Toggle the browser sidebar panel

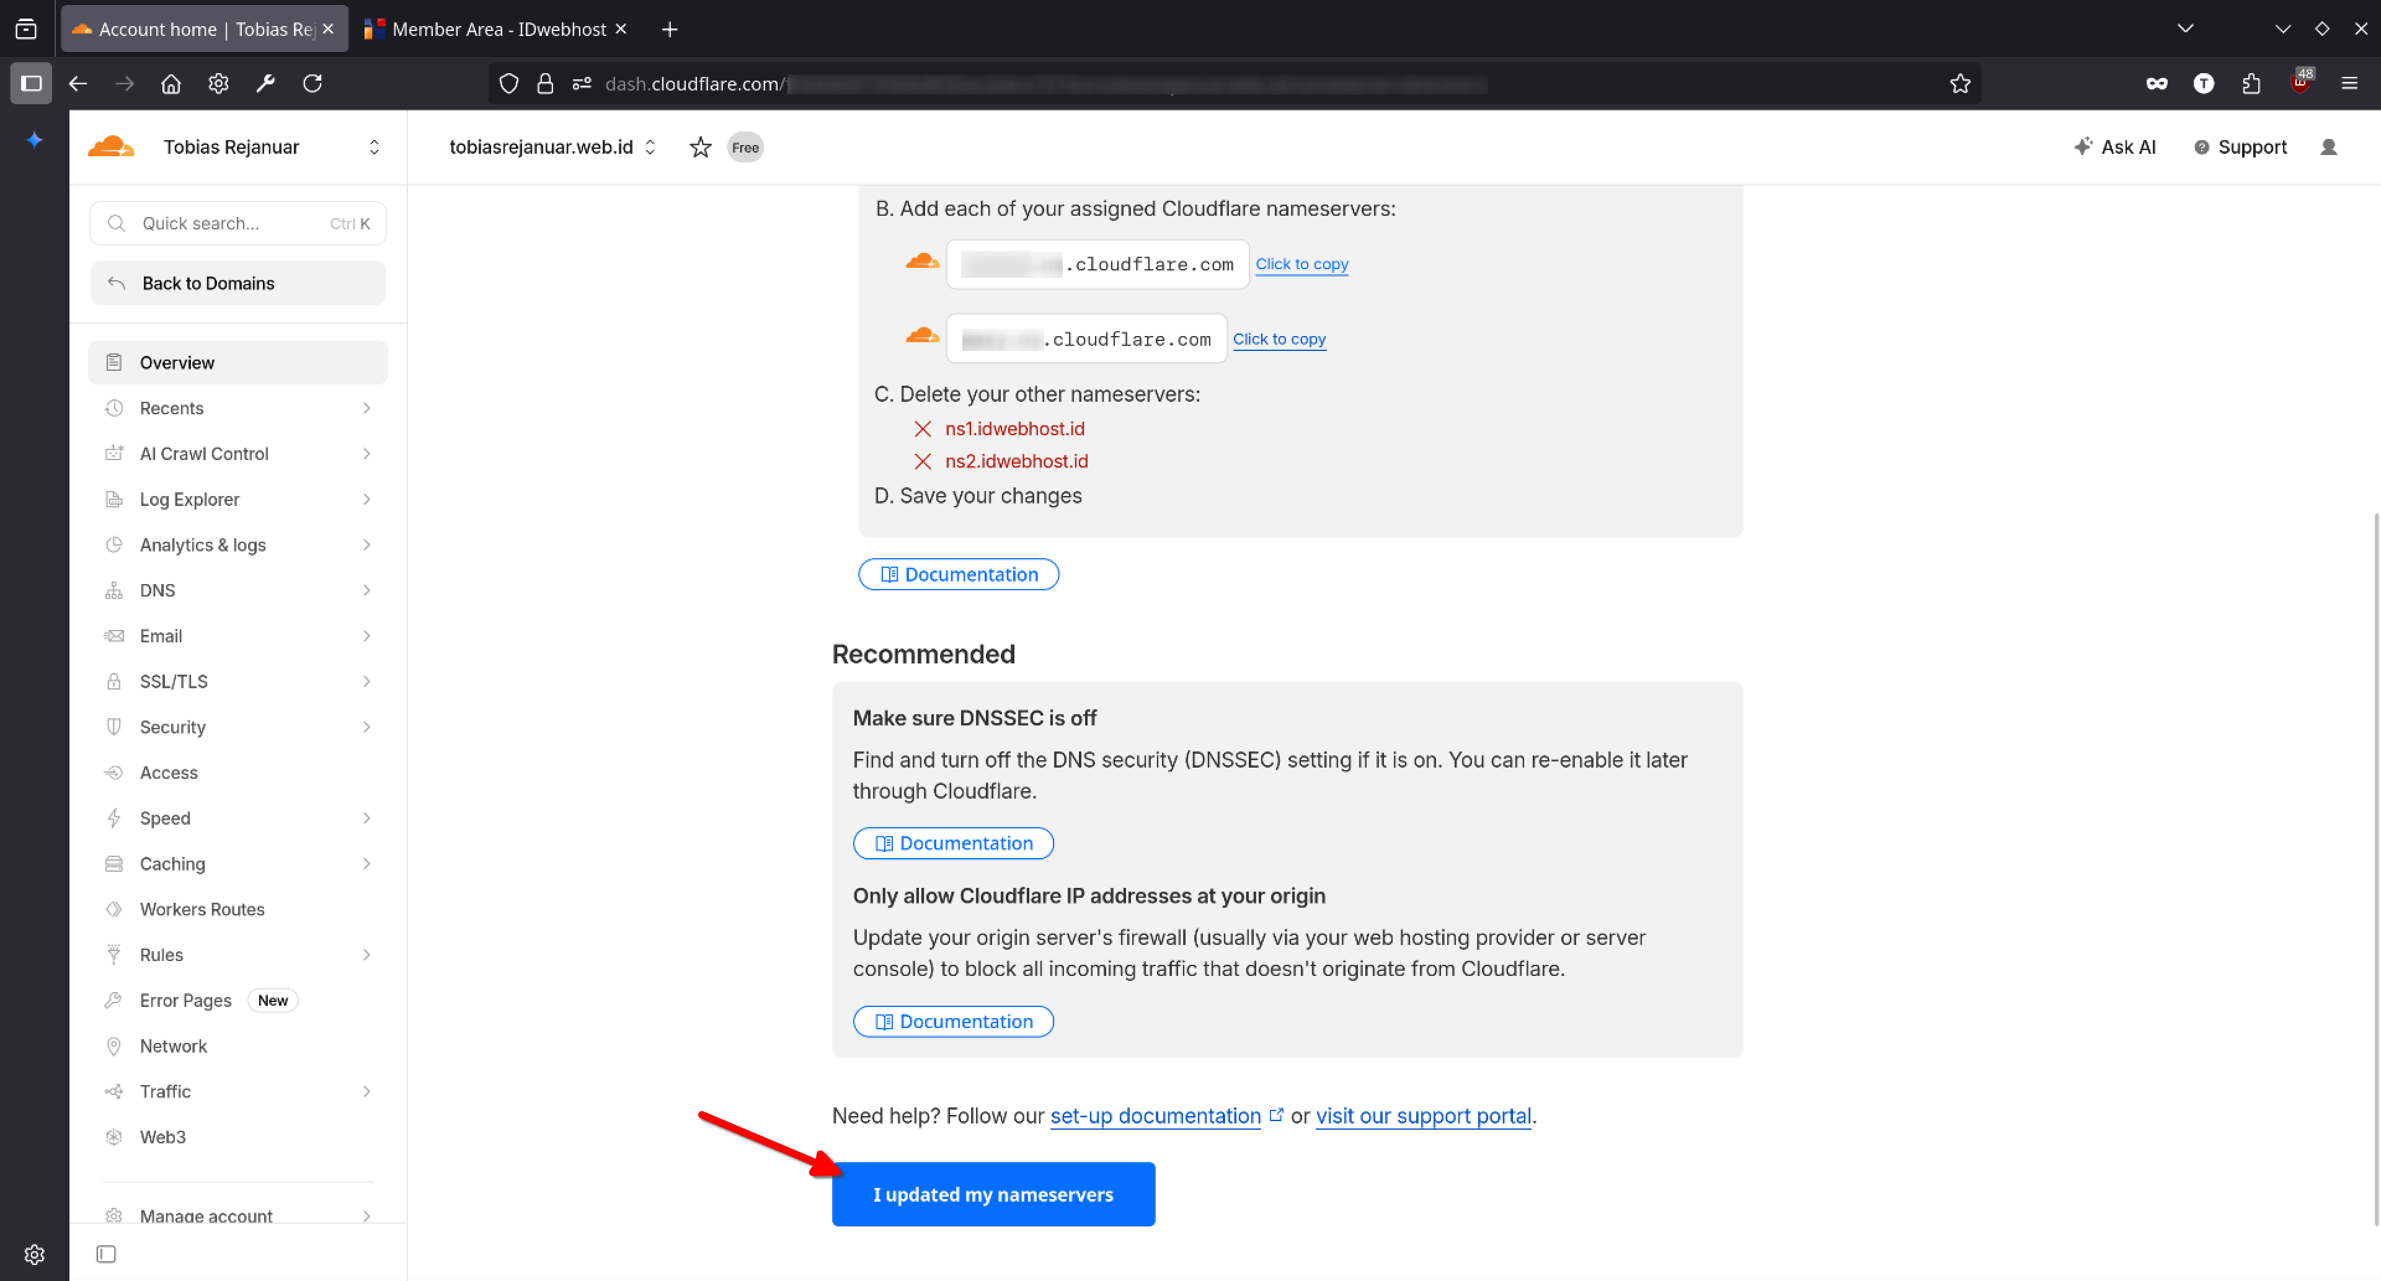pos(30,84)
